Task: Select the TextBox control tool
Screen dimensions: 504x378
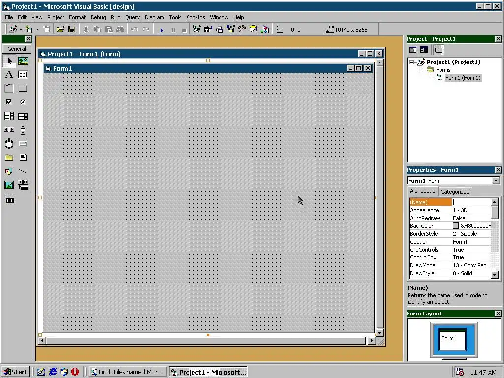Action: [x=23, y=75]
